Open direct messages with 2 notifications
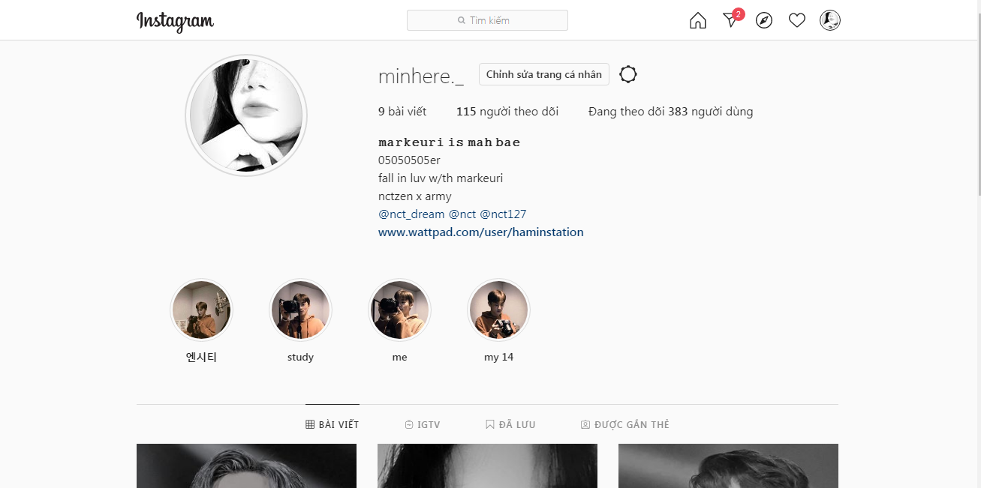This screenshot has height=488, width=981. [733, 19]
